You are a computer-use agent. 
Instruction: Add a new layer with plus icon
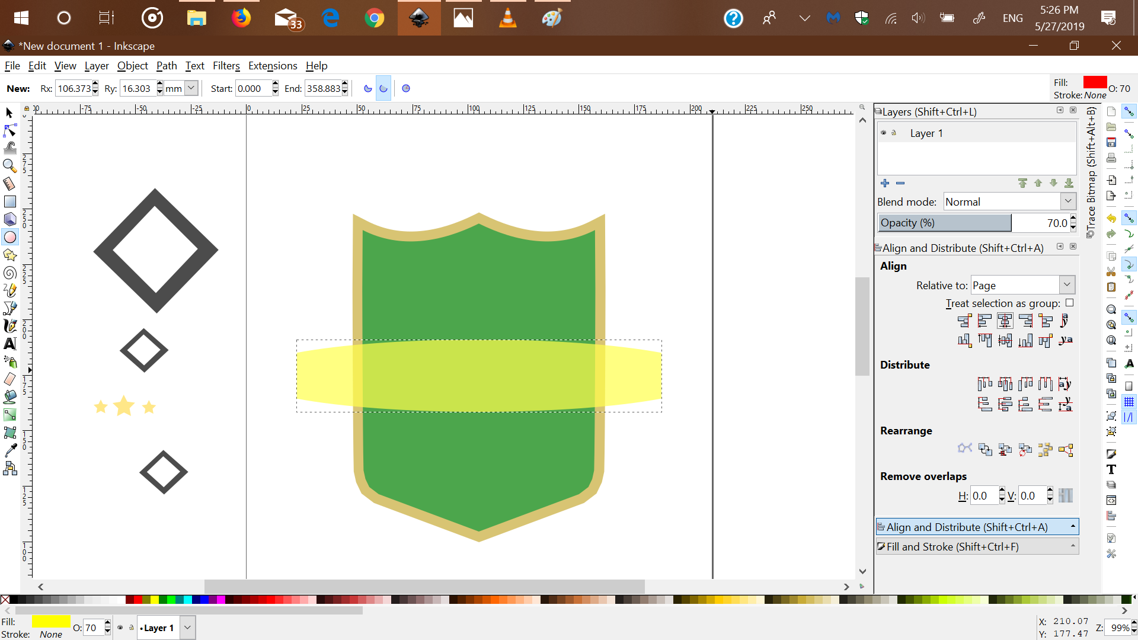point(885,183)
